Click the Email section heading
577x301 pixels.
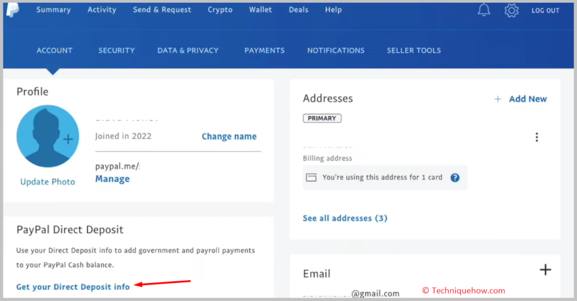(x=317, y=274)
